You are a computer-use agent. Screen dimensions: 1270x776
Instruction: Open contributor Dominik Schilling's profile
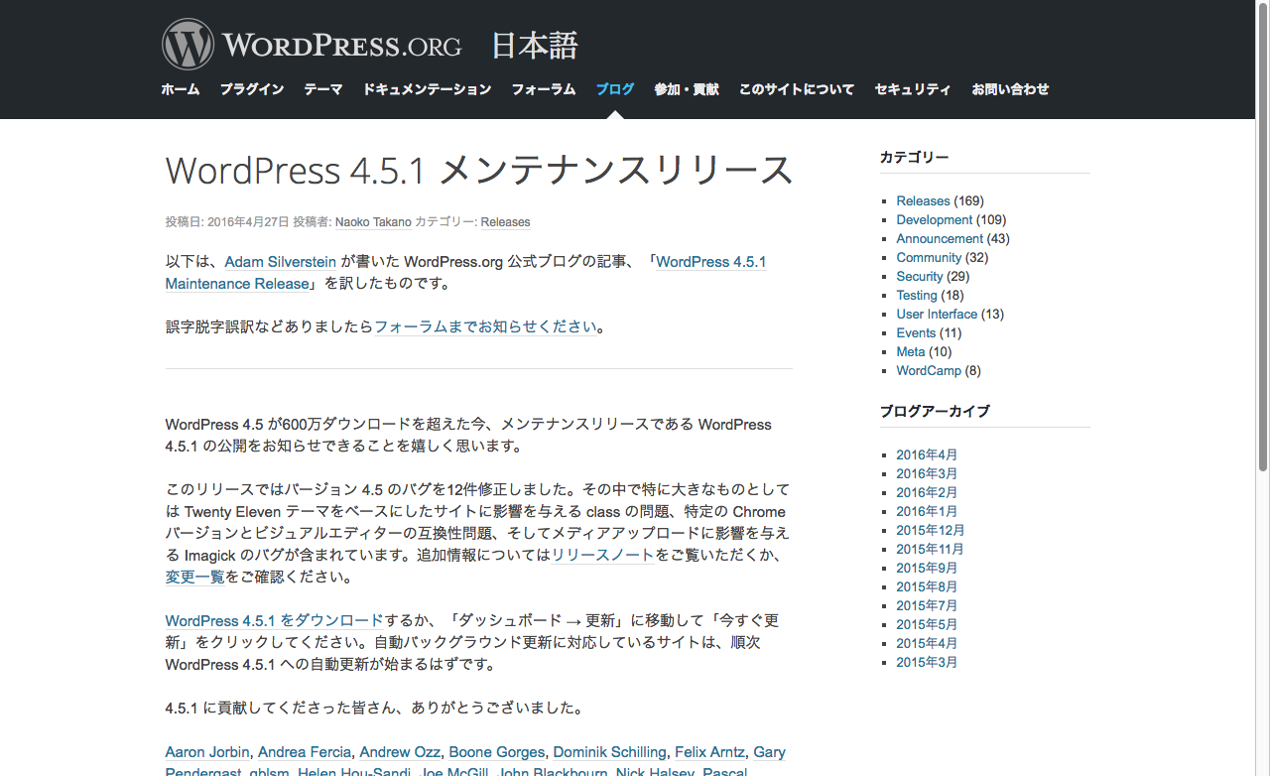(x=610, y=752)
